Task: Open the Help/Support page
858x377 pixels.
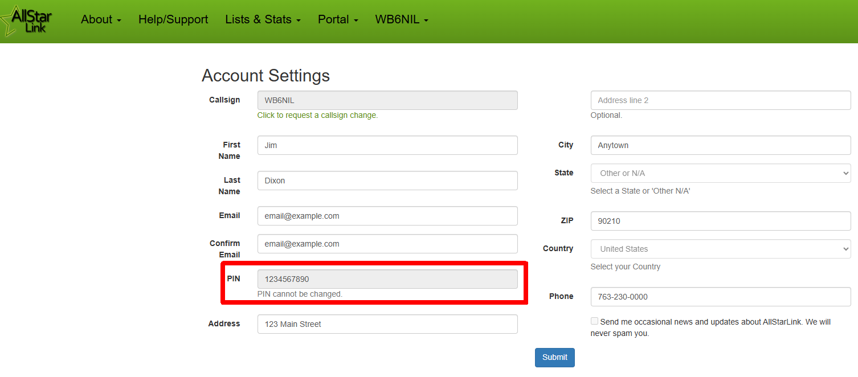Action: tap(173, 19)
